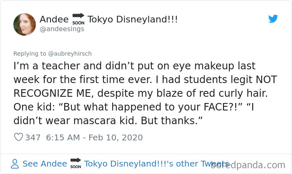
Task: Click the SOON arrow emoji beside Andee's header name
Action: click(78, 20)
